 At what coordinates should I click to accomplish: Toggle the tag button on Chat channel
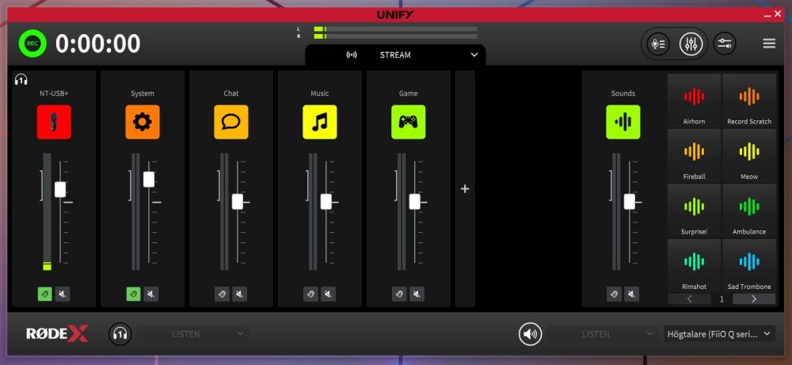pyautogui.click(x=223, y=294)
